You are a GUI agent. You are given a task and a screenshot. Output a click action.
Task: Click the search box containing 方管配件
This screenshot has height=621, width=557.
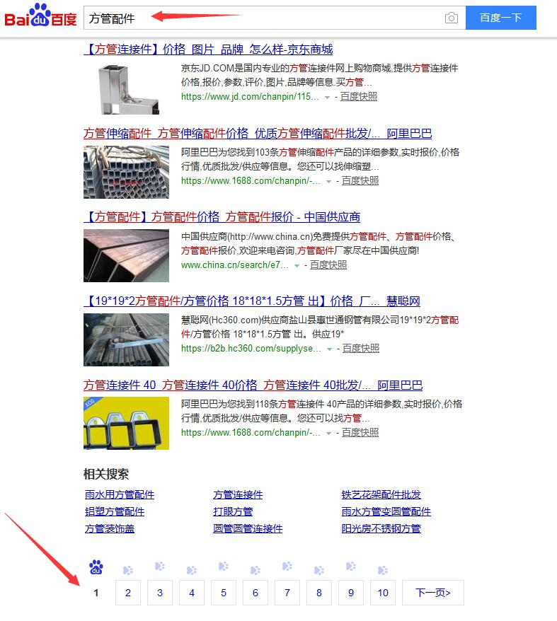click(x=262, y=18)
